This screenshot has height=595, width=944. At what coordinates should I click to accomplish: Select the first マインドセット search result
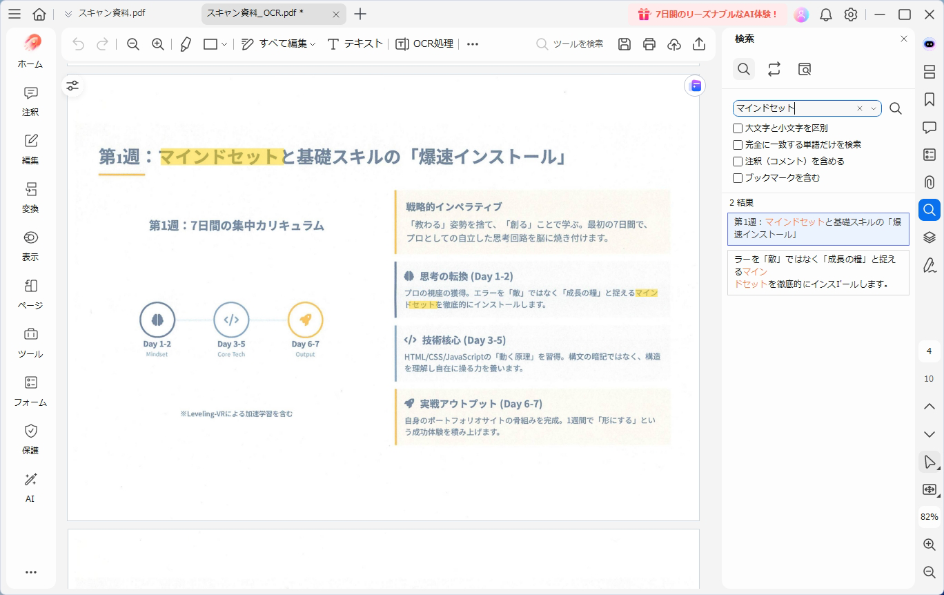[x=818, y=228]
